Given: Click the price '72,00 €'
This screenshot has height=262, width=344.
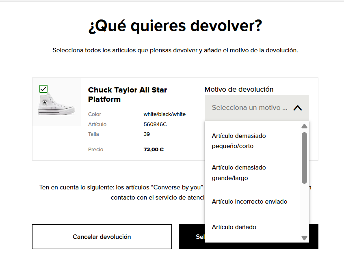Looking at the screenshot, I should pos(154,149).
